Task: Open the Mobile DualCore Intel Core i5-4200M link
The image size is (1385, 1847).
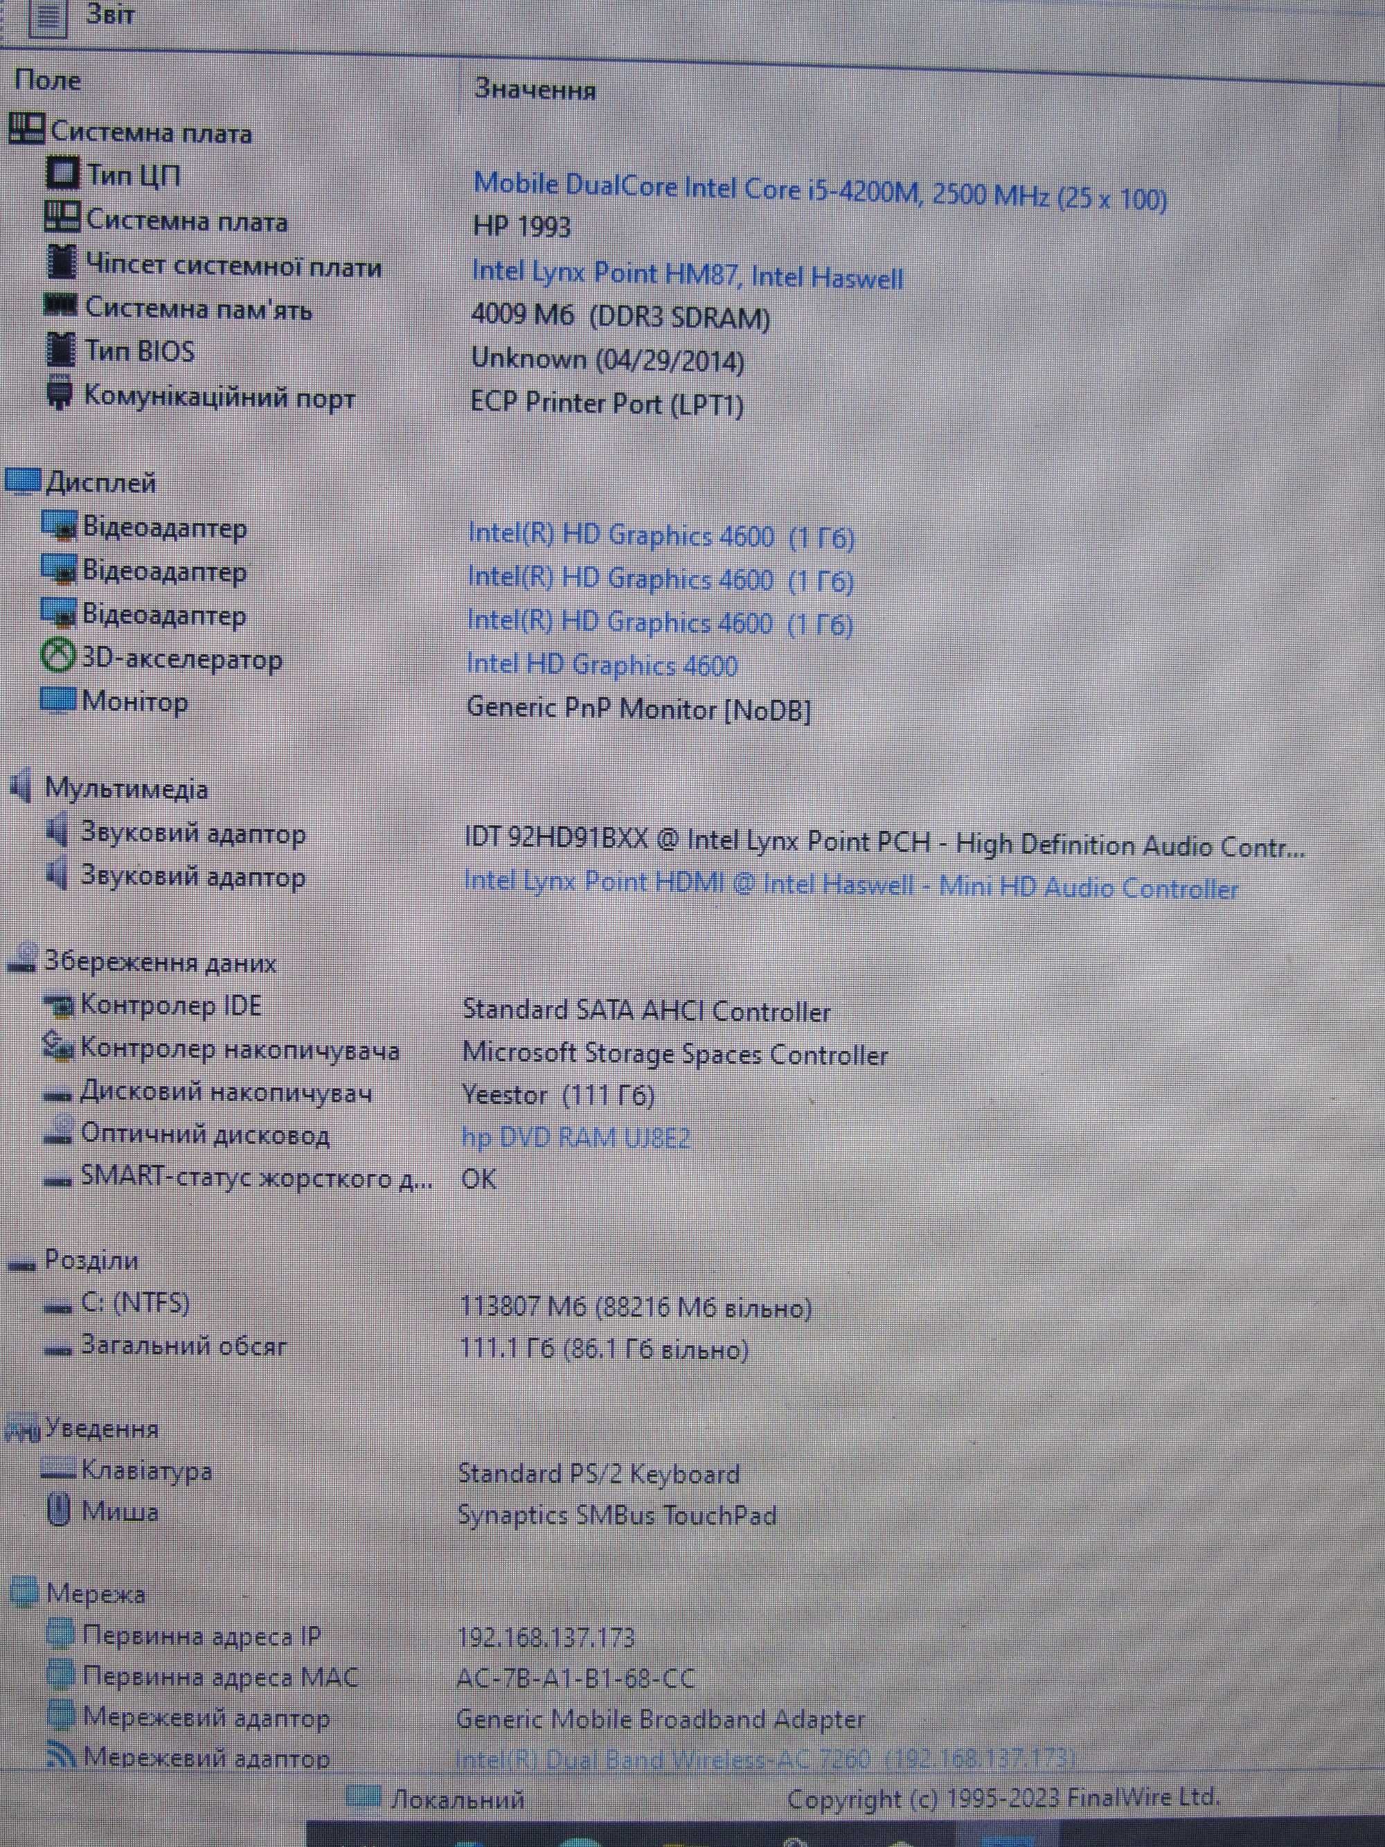Action: (x=820, y=190)
